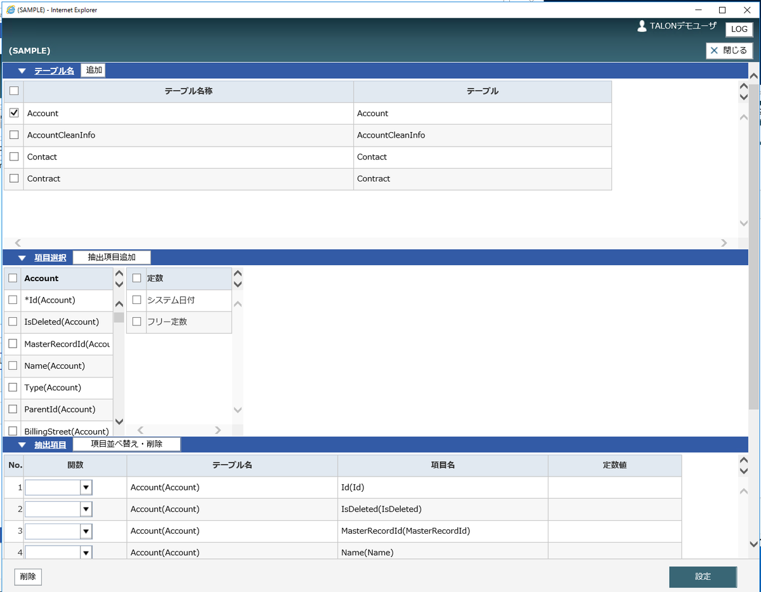Image resolution: width=761 pixels, height=592 pixels.
Task: Click the right arrow of table list horizontal scrollbar
Action: [724, 242]
